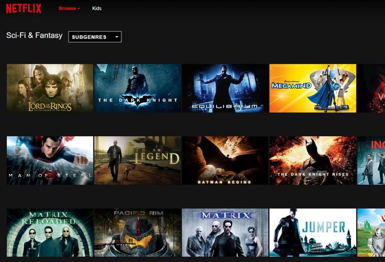
Task: Select the I Am Legend thumbnail
Action: (137, 160)
